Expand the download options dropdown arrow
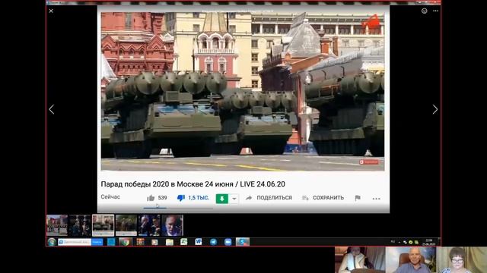The width and height of the screenshot is (487, 273). (x=234, y=199)
